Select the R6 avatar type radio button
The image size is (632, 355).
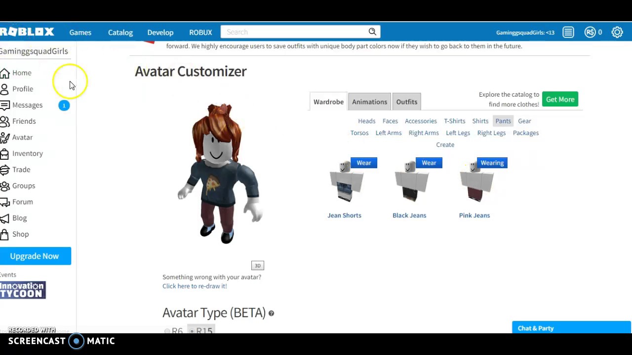[x=167, y=331]
